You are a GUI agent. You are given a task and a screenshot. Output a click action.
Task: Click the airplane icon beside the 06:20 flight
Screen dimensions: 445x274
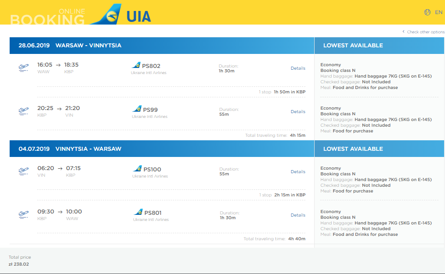tap(24, 171)
